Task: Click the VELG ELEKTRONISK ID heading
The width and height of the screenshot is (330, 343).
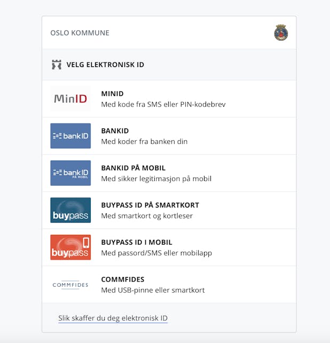Action: tap(105, 65)
